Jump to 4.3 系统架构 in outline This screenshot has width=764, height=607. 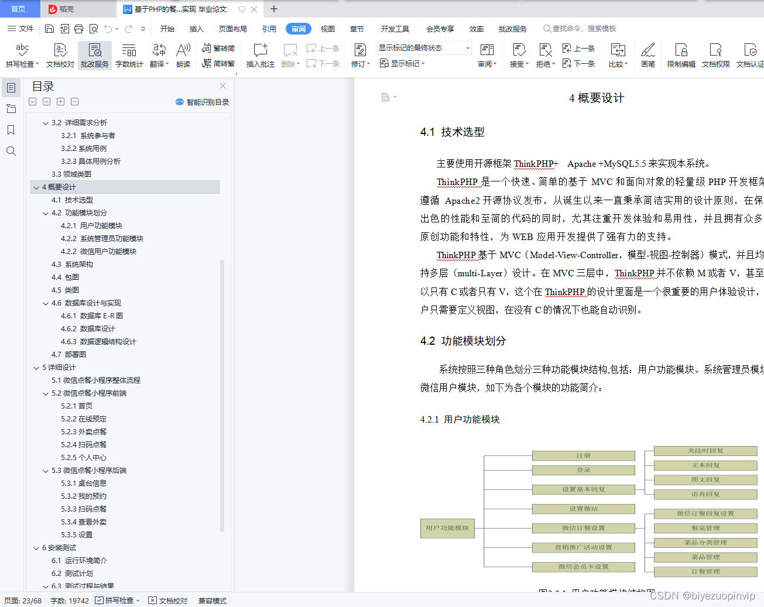[x=72, y=265]
